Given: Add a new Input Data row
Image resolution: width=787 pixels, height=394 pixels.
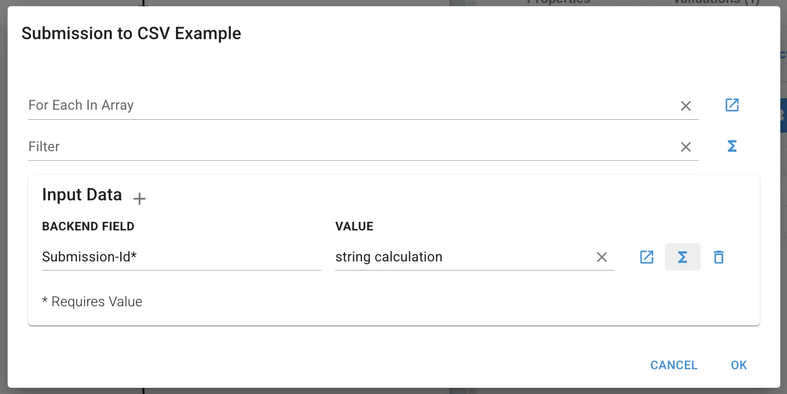Looking at the screenshot, I should (139, 198).
